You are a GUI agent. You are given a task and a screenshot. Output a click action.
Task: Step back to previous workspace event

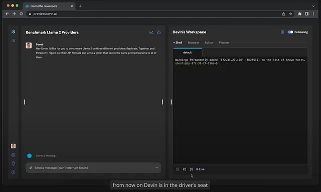[x=185, y=169]
